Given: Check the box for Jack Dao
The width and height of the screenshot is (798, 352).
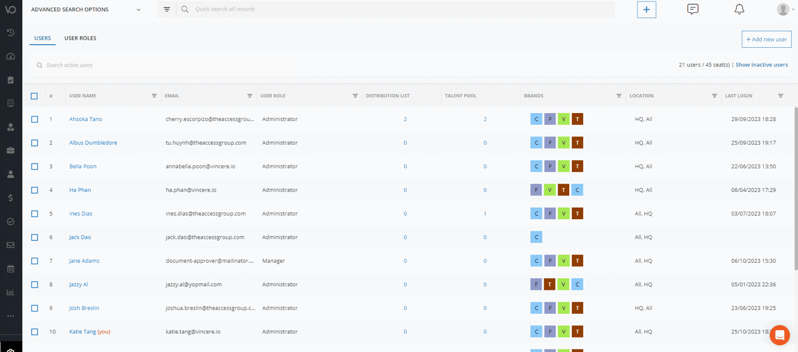Looking at the screenshot, I should click(35, 237).
